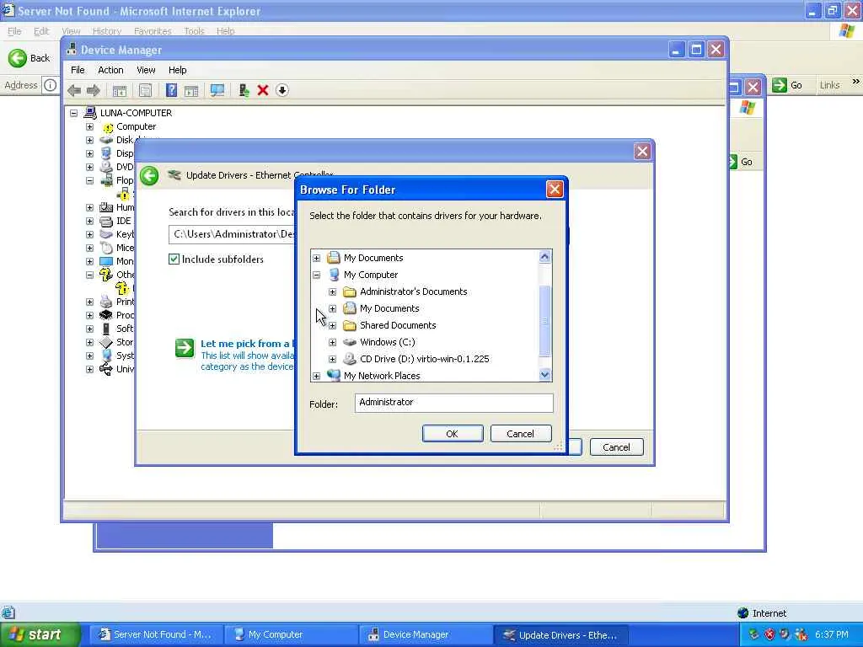Click the Device Manager back arrow toolbar icon
Screen dimensions: 863x647
pos(74,90)
